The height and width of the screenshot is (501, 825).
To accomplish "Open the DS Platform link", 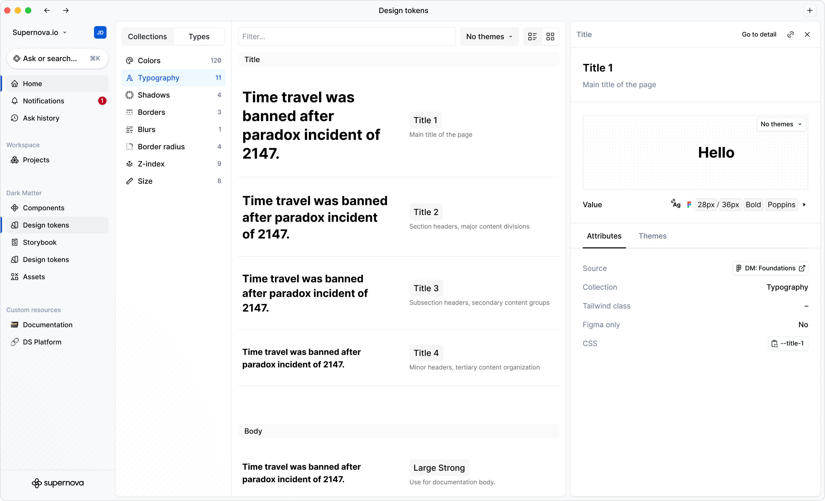I will (57, 342).
